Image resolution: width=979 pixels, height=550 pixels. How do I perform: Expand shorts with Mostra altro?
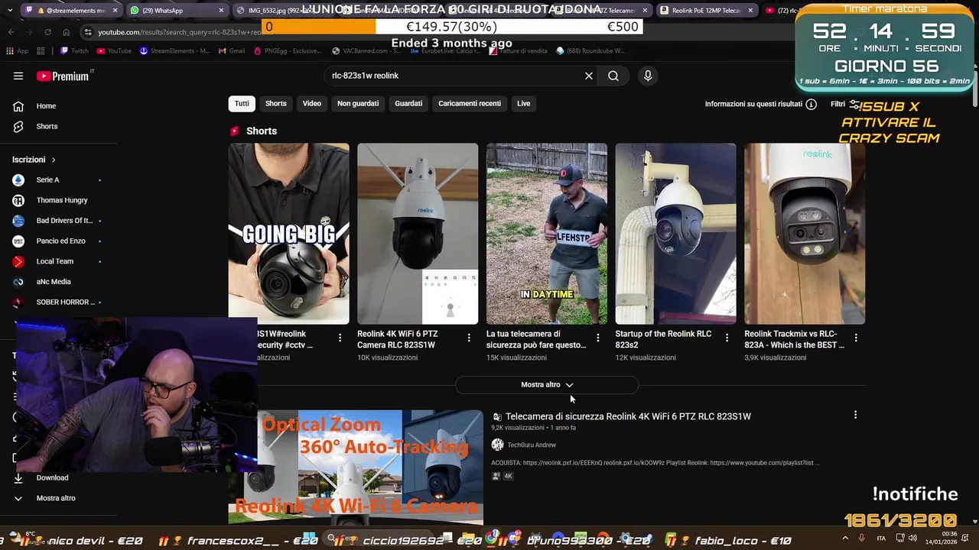point(547,385)
